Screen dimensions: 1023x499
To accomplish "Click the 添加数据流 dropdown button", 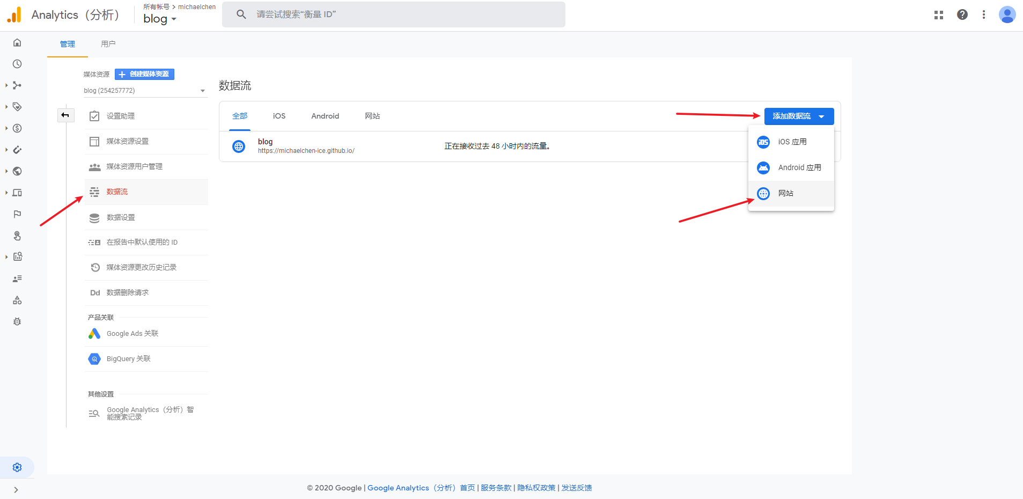I will (x=799, y=116).
